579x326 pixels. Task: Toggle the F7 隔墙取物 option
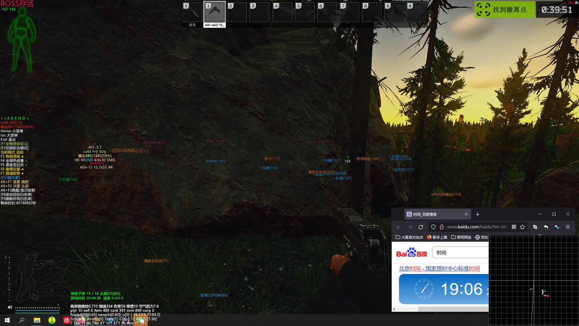12,173
